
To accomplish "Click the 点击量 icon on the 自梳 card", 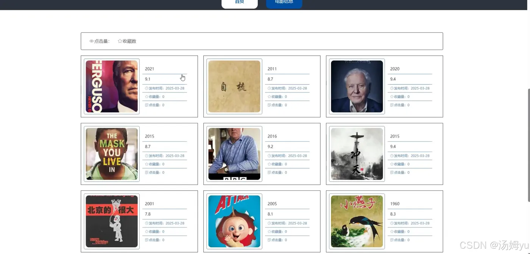I will (269, 105).
